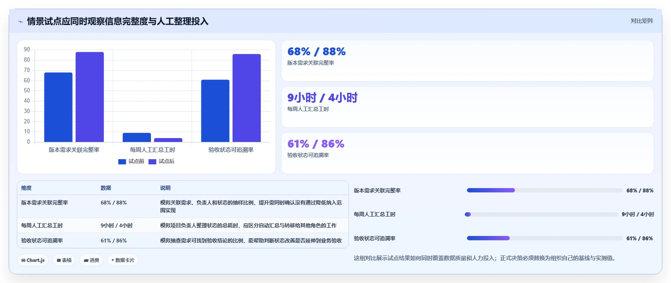
Task: Click the 试点后 bar for 版本需求关联完整率
Action: (89, 97)
